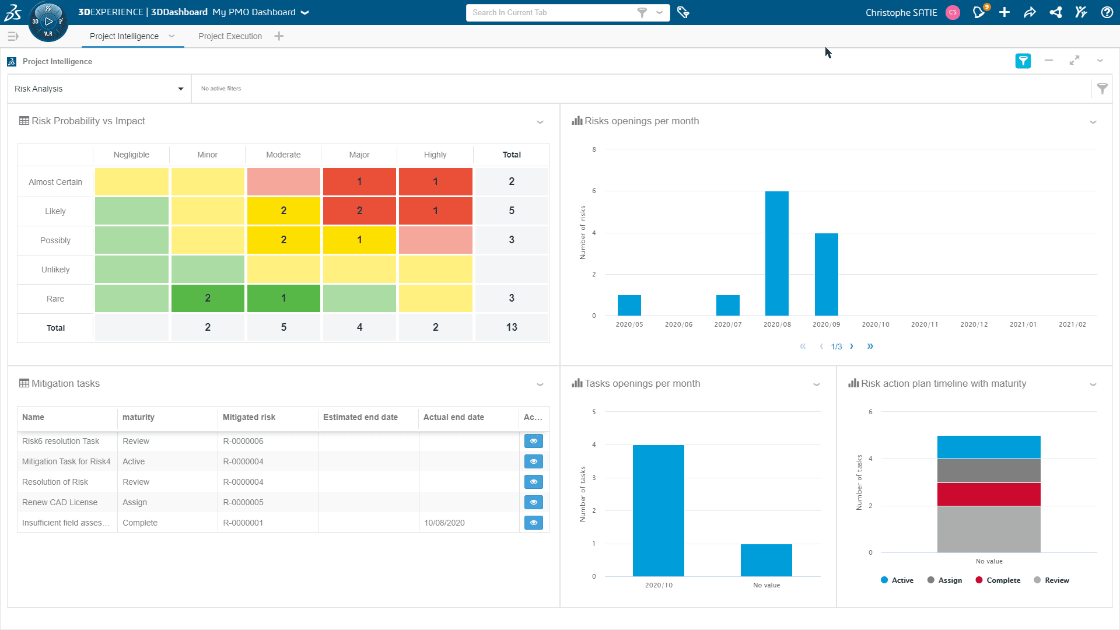Open the help question mark icon
This screenshot has height=630, width=1120.
[x=1107, y=12]
